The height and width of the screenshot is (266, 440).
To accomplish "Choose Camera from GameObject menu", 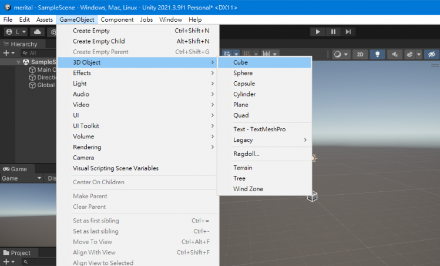I will pos(137,158).
